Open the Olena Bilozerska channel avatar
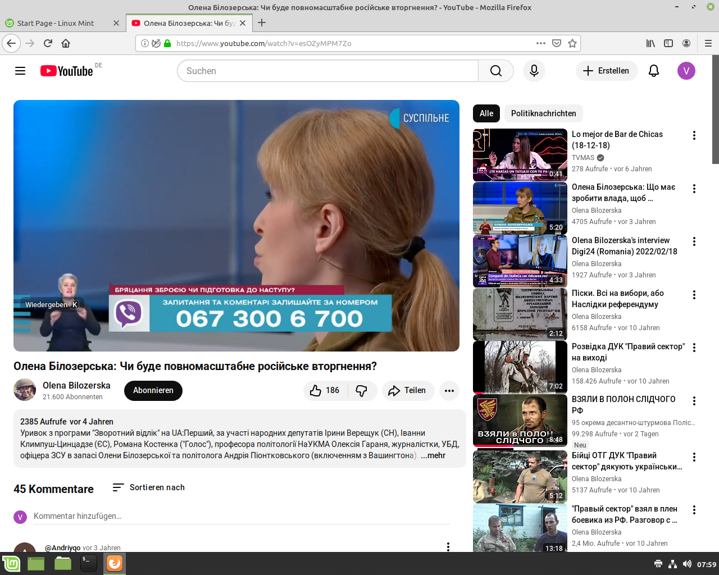 coord(25,390)
